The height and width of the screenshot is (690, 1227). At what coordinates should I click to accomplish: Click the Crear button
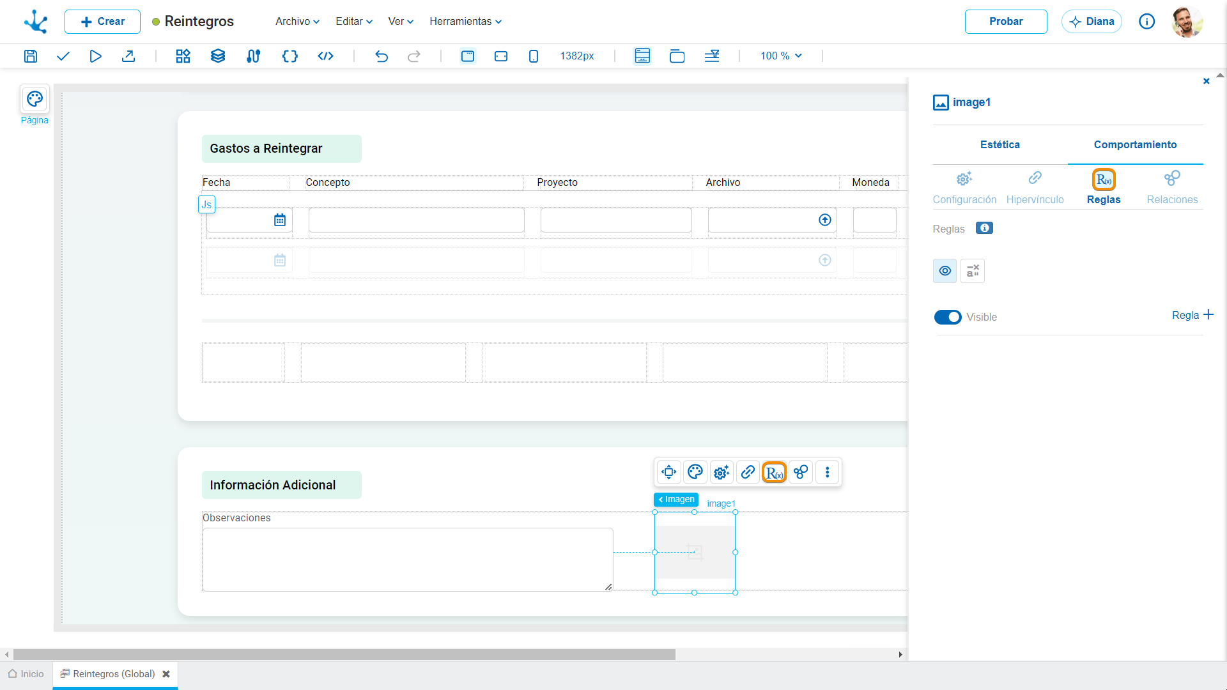click(x=102, y=22)
